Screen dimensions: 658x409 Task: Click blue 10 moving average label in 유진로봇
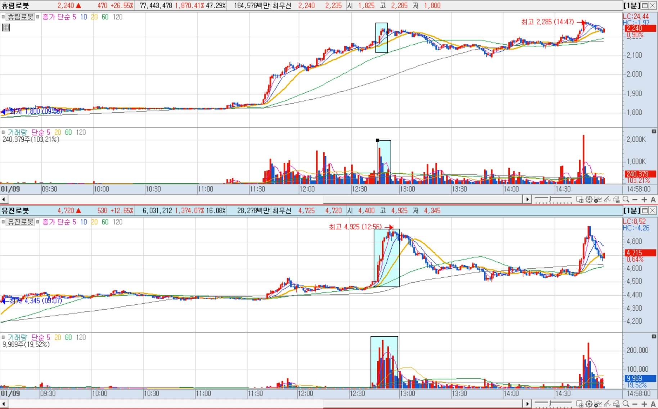click(x=84, y=222)
